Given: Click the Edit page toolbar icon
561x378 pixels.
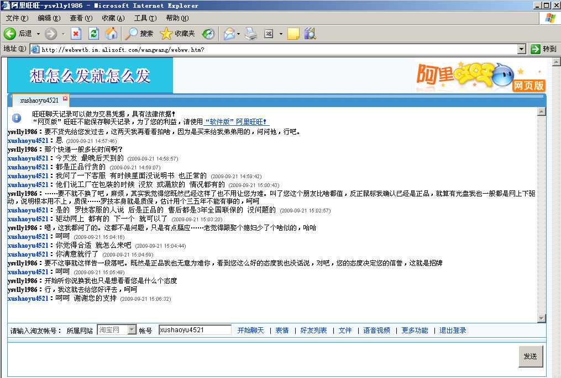Looking at the screenshot, I should (269, 34).
